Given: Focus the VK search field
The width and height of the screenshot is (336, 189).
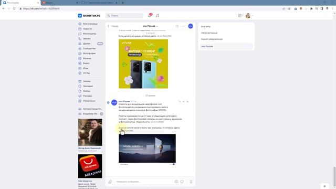Looking at the screenshot, I should 124,16.
